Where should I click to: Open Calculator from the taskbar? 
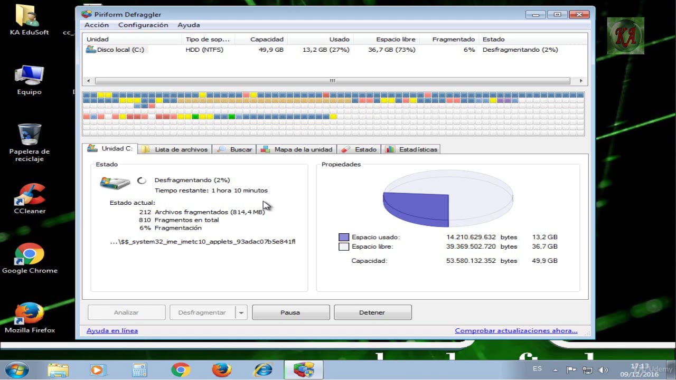pyautogui.click(x=139, y=369)
